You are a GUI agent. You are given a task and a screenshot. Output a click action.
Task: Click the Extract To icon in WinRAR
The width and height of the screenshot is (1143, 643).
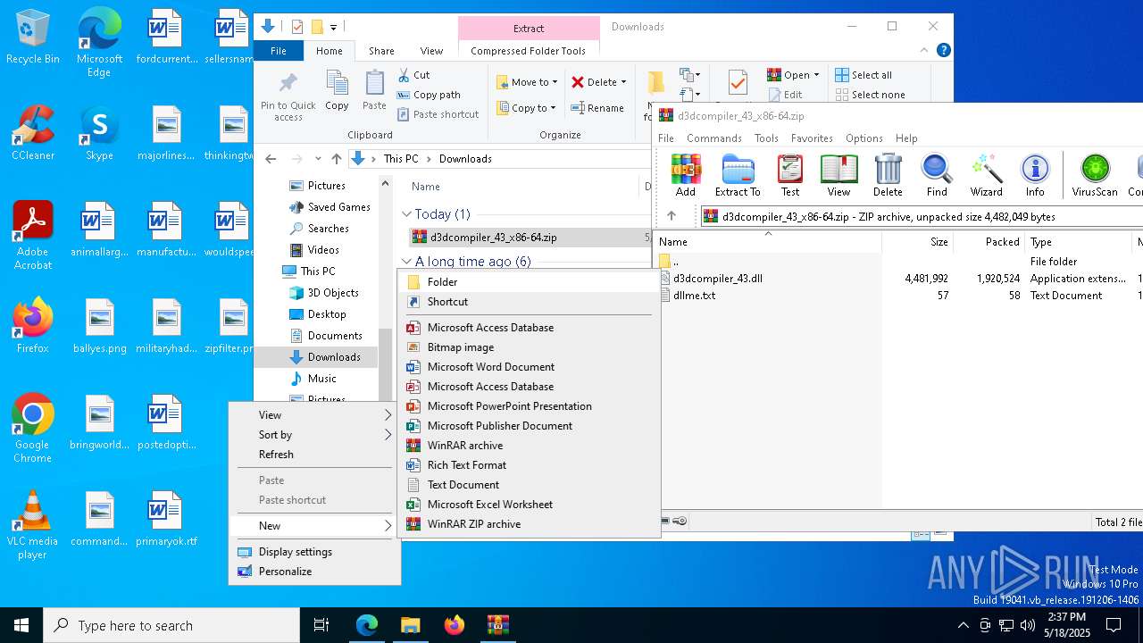(738, 175)
